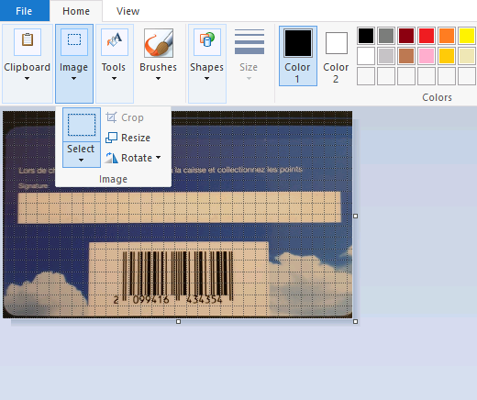477x400 pixels.
Task: Pick the light gray color swatch
Action: [386, 56]
